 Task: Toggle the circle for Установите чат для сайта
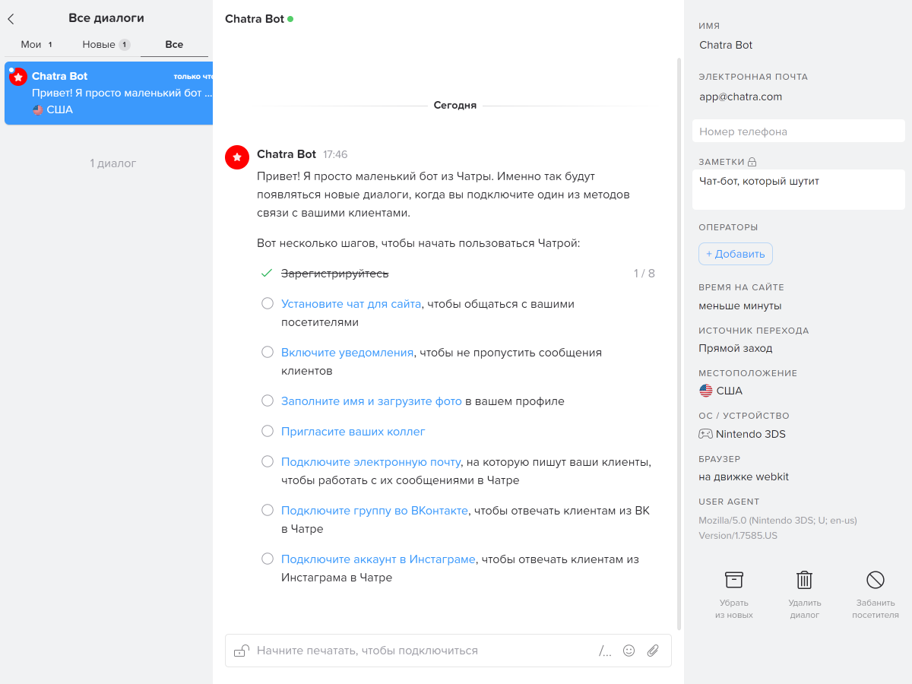click(x=268, y=303)
